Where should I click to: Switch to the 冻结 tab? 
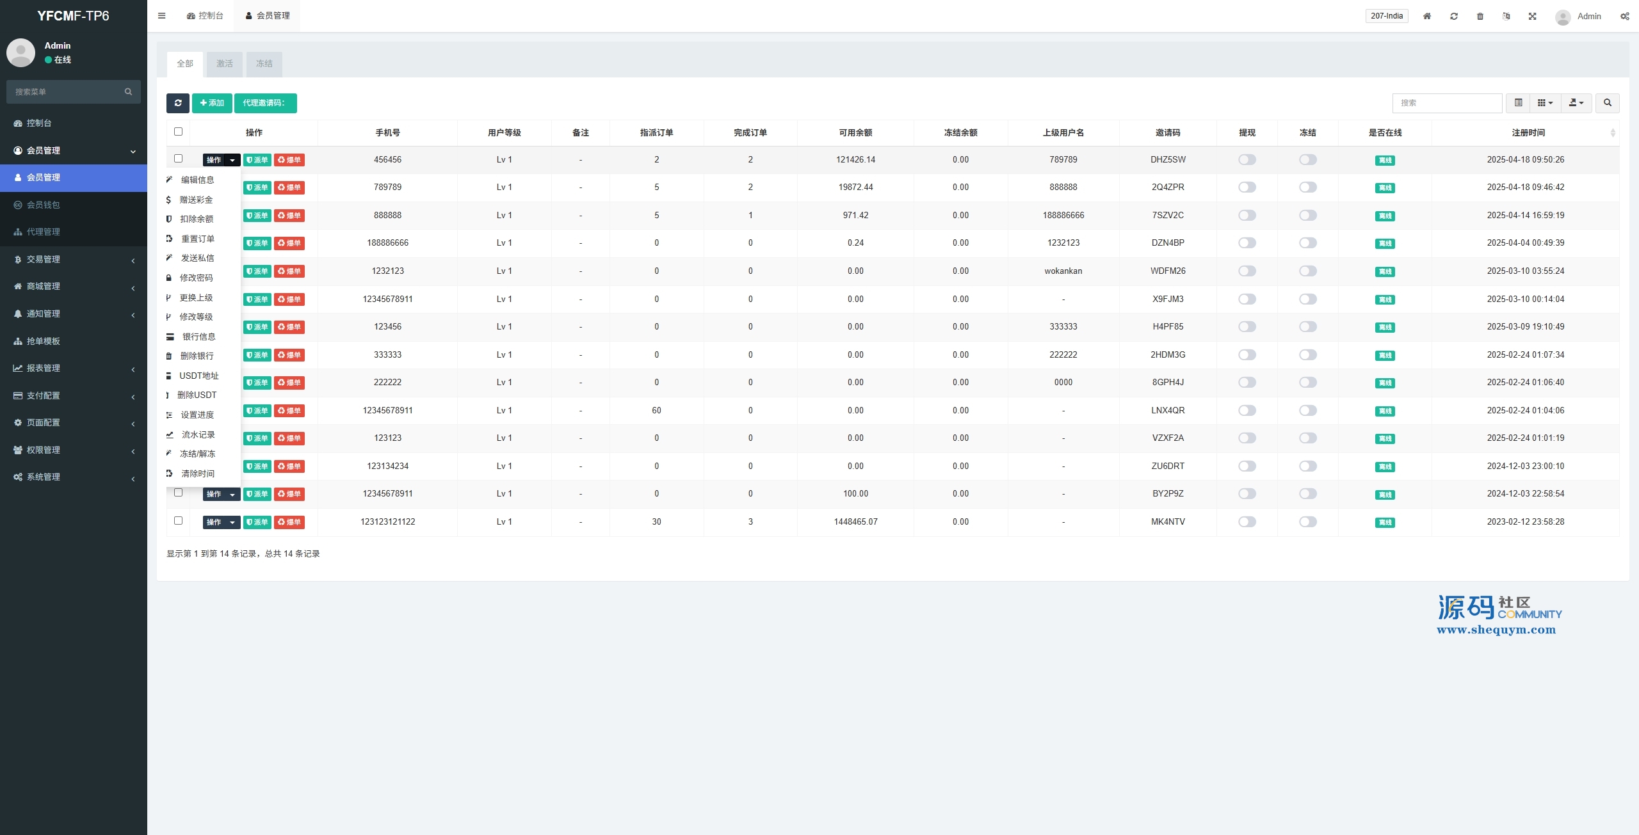tap(264, 63)
